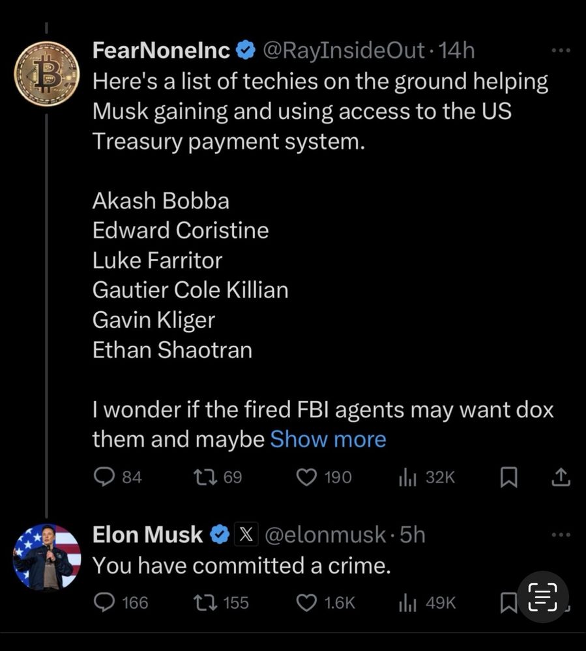
Task: Click the X affiliation badge beside Elon Musk
Action: [x=246, y=535]
